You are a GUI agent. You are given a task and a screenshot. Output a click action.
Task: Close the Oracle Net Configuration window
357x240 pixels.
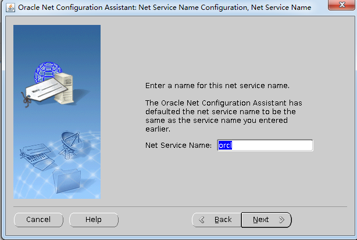pyautogui.click(x=341, y=5)
